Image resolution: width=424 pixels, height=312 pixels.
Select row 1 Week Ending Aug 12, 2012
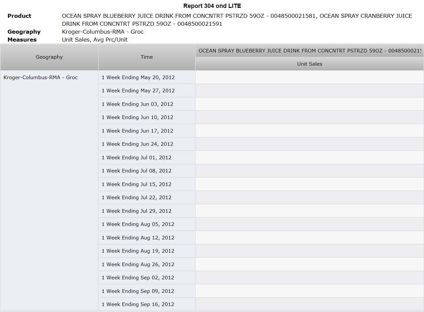(x=147, y=238)
